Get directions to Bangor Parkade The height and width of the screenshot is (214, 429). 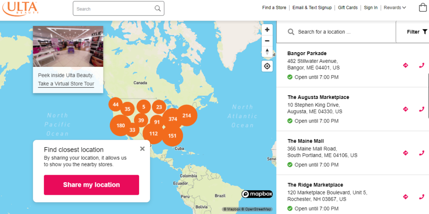[x=406, y=65]
